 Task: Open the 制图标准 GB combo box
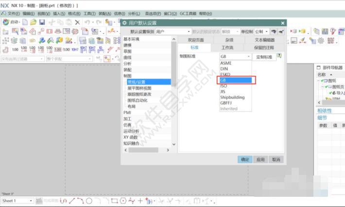click(x=236, y=56)
